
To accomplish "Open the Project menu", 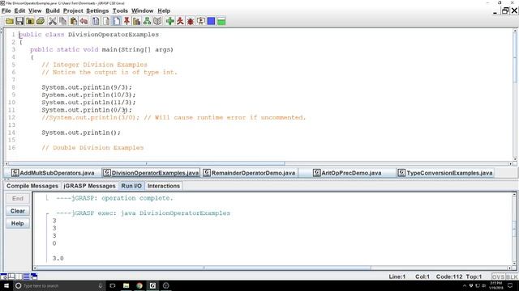I will [x=73, y=11].
